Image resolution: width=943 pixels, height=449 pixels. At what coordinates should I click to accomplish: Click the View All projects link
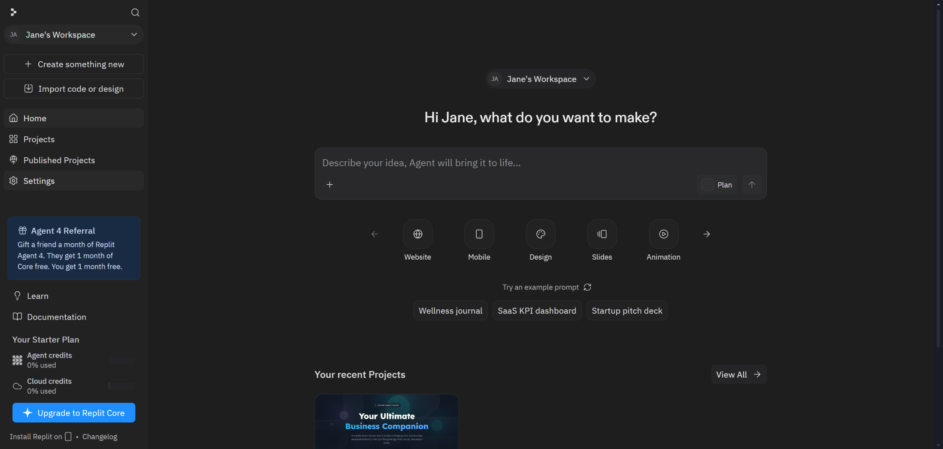pos(739,375)
